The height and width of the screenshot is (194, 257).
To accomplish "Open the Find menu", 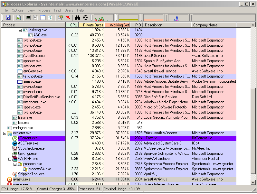I will click(57, 10).
